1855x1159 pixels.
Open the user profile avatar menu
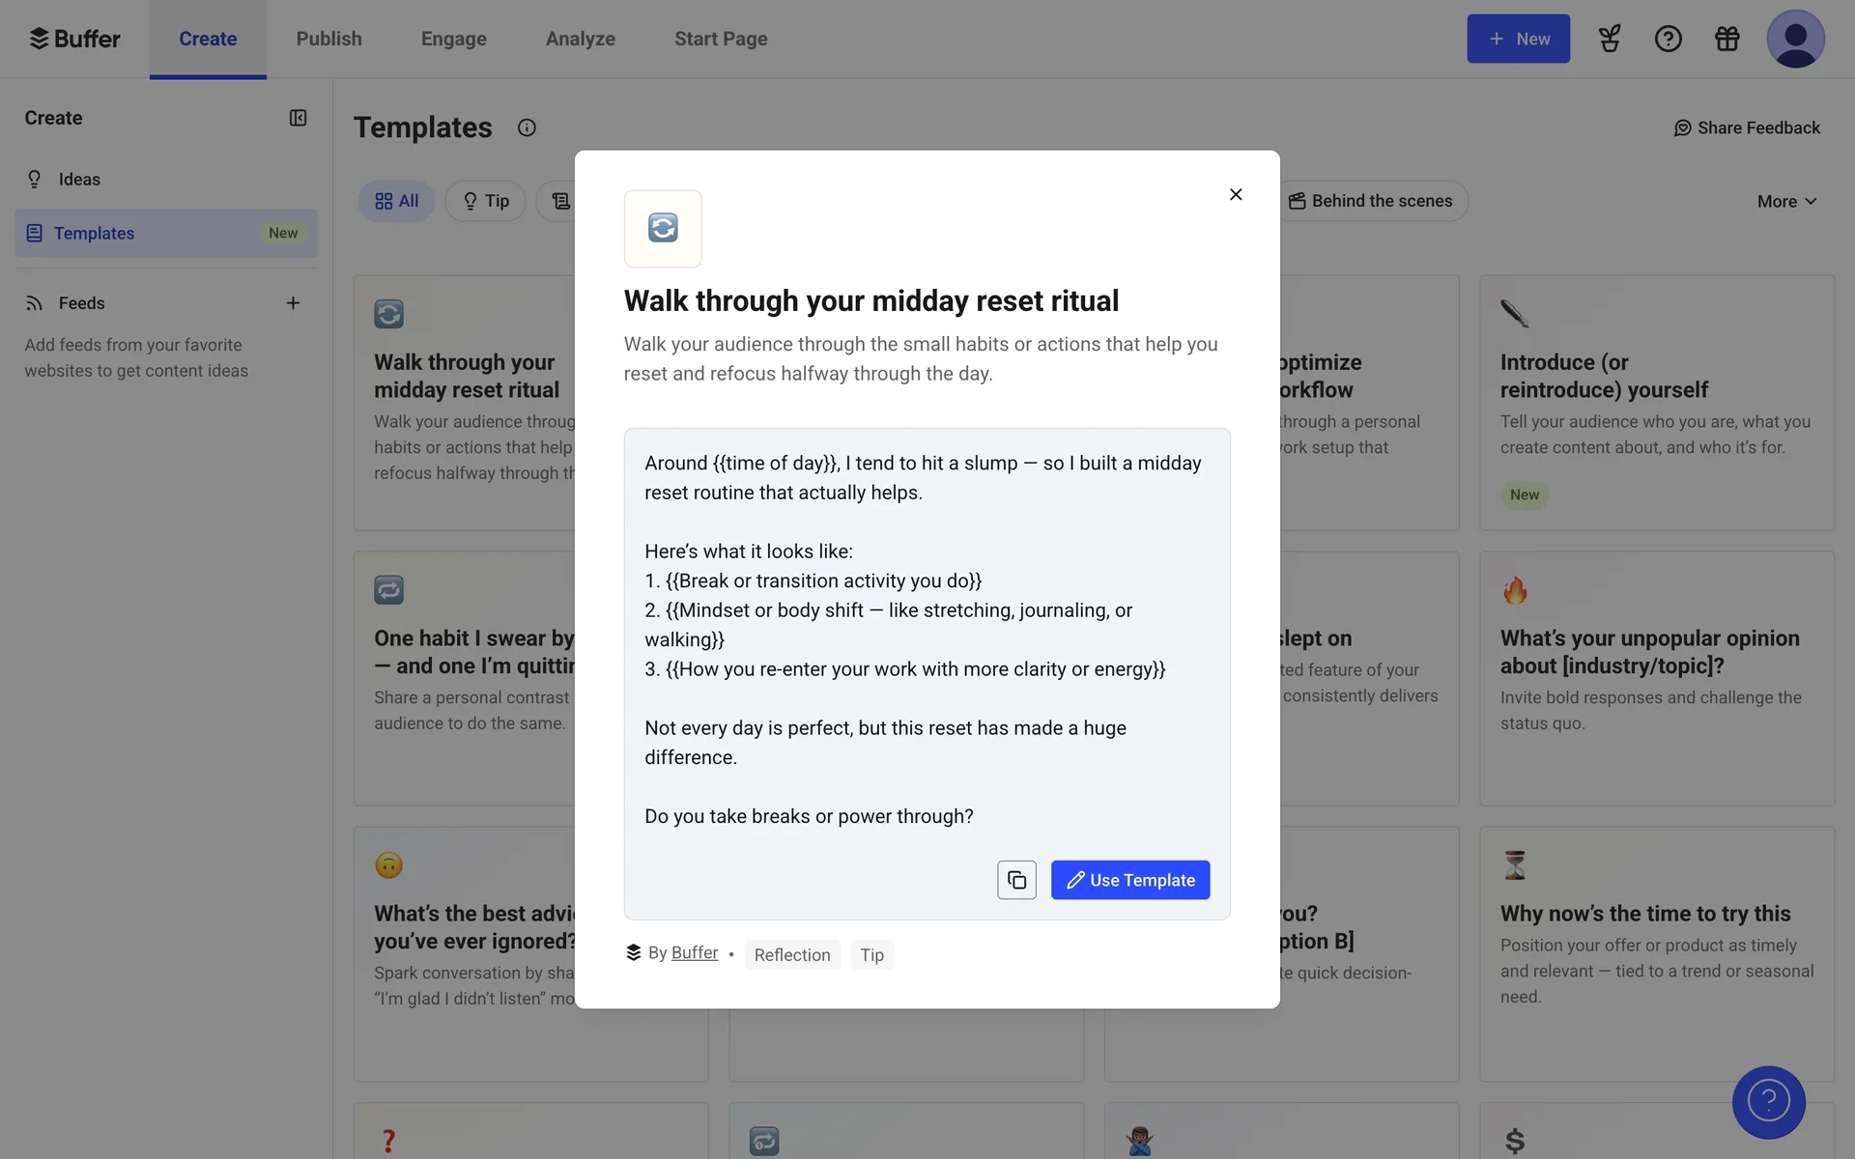[x=1794, y=39]
